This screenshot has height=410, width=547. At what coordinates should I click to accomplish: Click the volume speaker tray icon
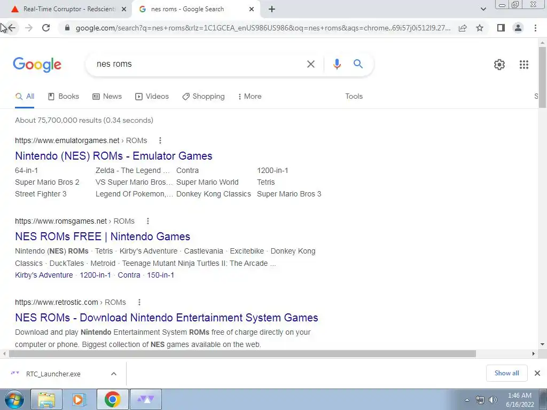[493, 400]
